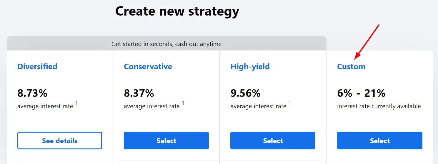Open the Diversified strategy title link
The height and width of the screenshot is (164, 438).
(37, 67)
